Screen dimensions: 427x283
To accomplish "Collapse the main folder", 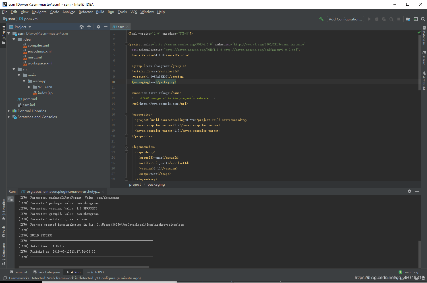I will (x=19, y=75).
